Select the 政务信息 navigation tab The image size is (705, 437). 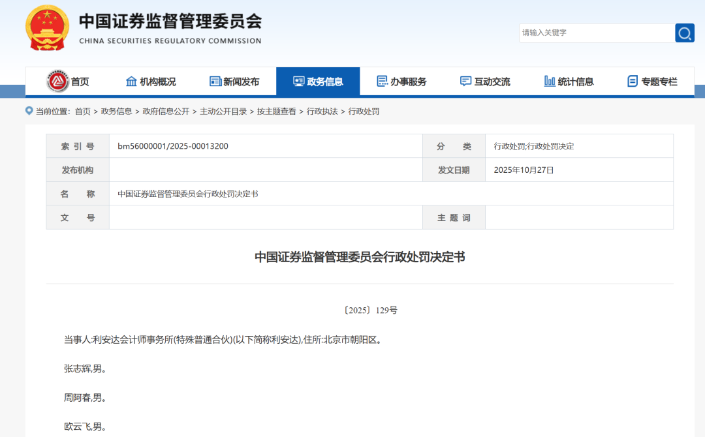pos(318,82)
